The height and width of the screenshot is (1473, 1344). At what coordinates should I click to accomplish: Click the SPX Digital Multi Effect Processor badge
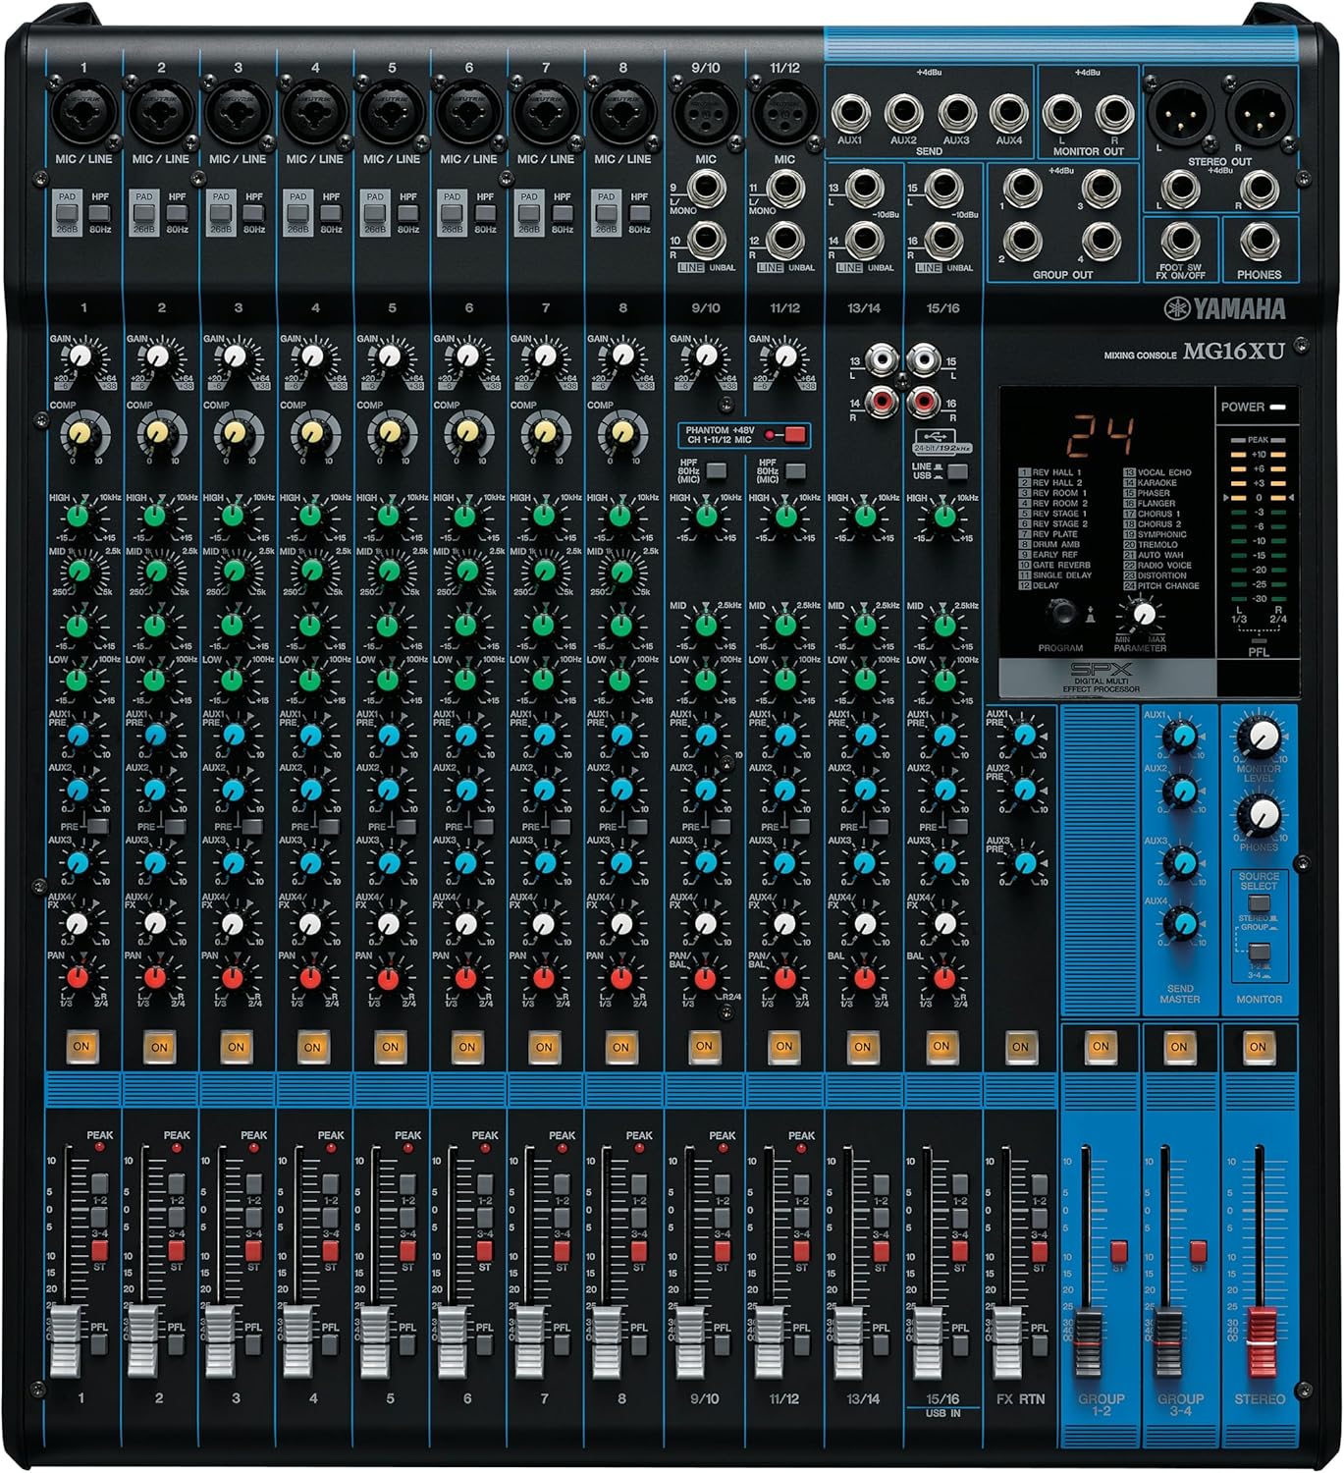[1102, 676]
